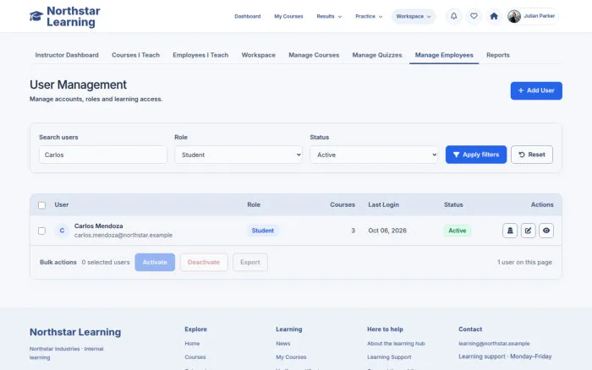Click the Carlos Mendoza name
The image size is (592, 370).
tap(99, 226)
